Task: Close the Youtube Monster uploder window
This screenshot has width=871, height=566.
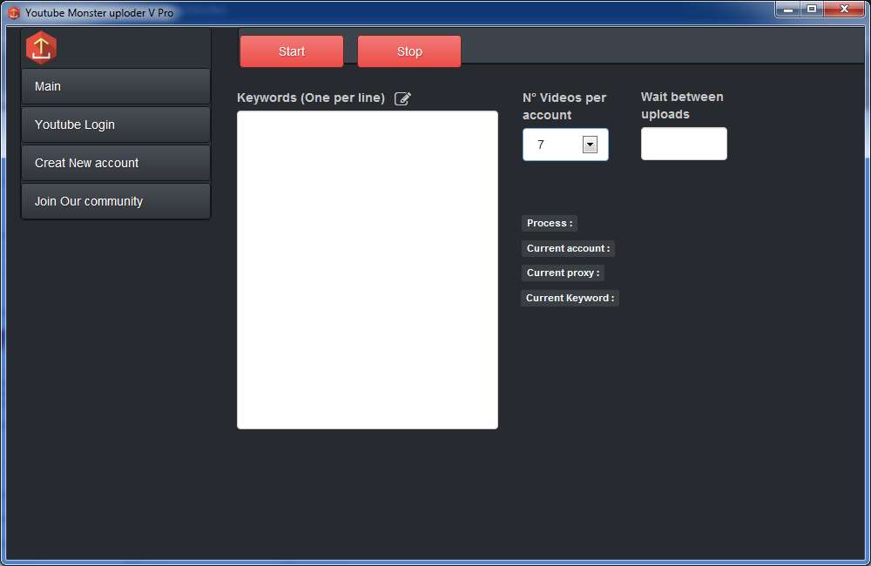Action: tap(844, 9)
